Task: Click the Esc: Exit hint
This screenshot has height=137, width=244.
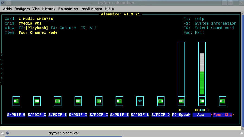Action: click(194, 33)
